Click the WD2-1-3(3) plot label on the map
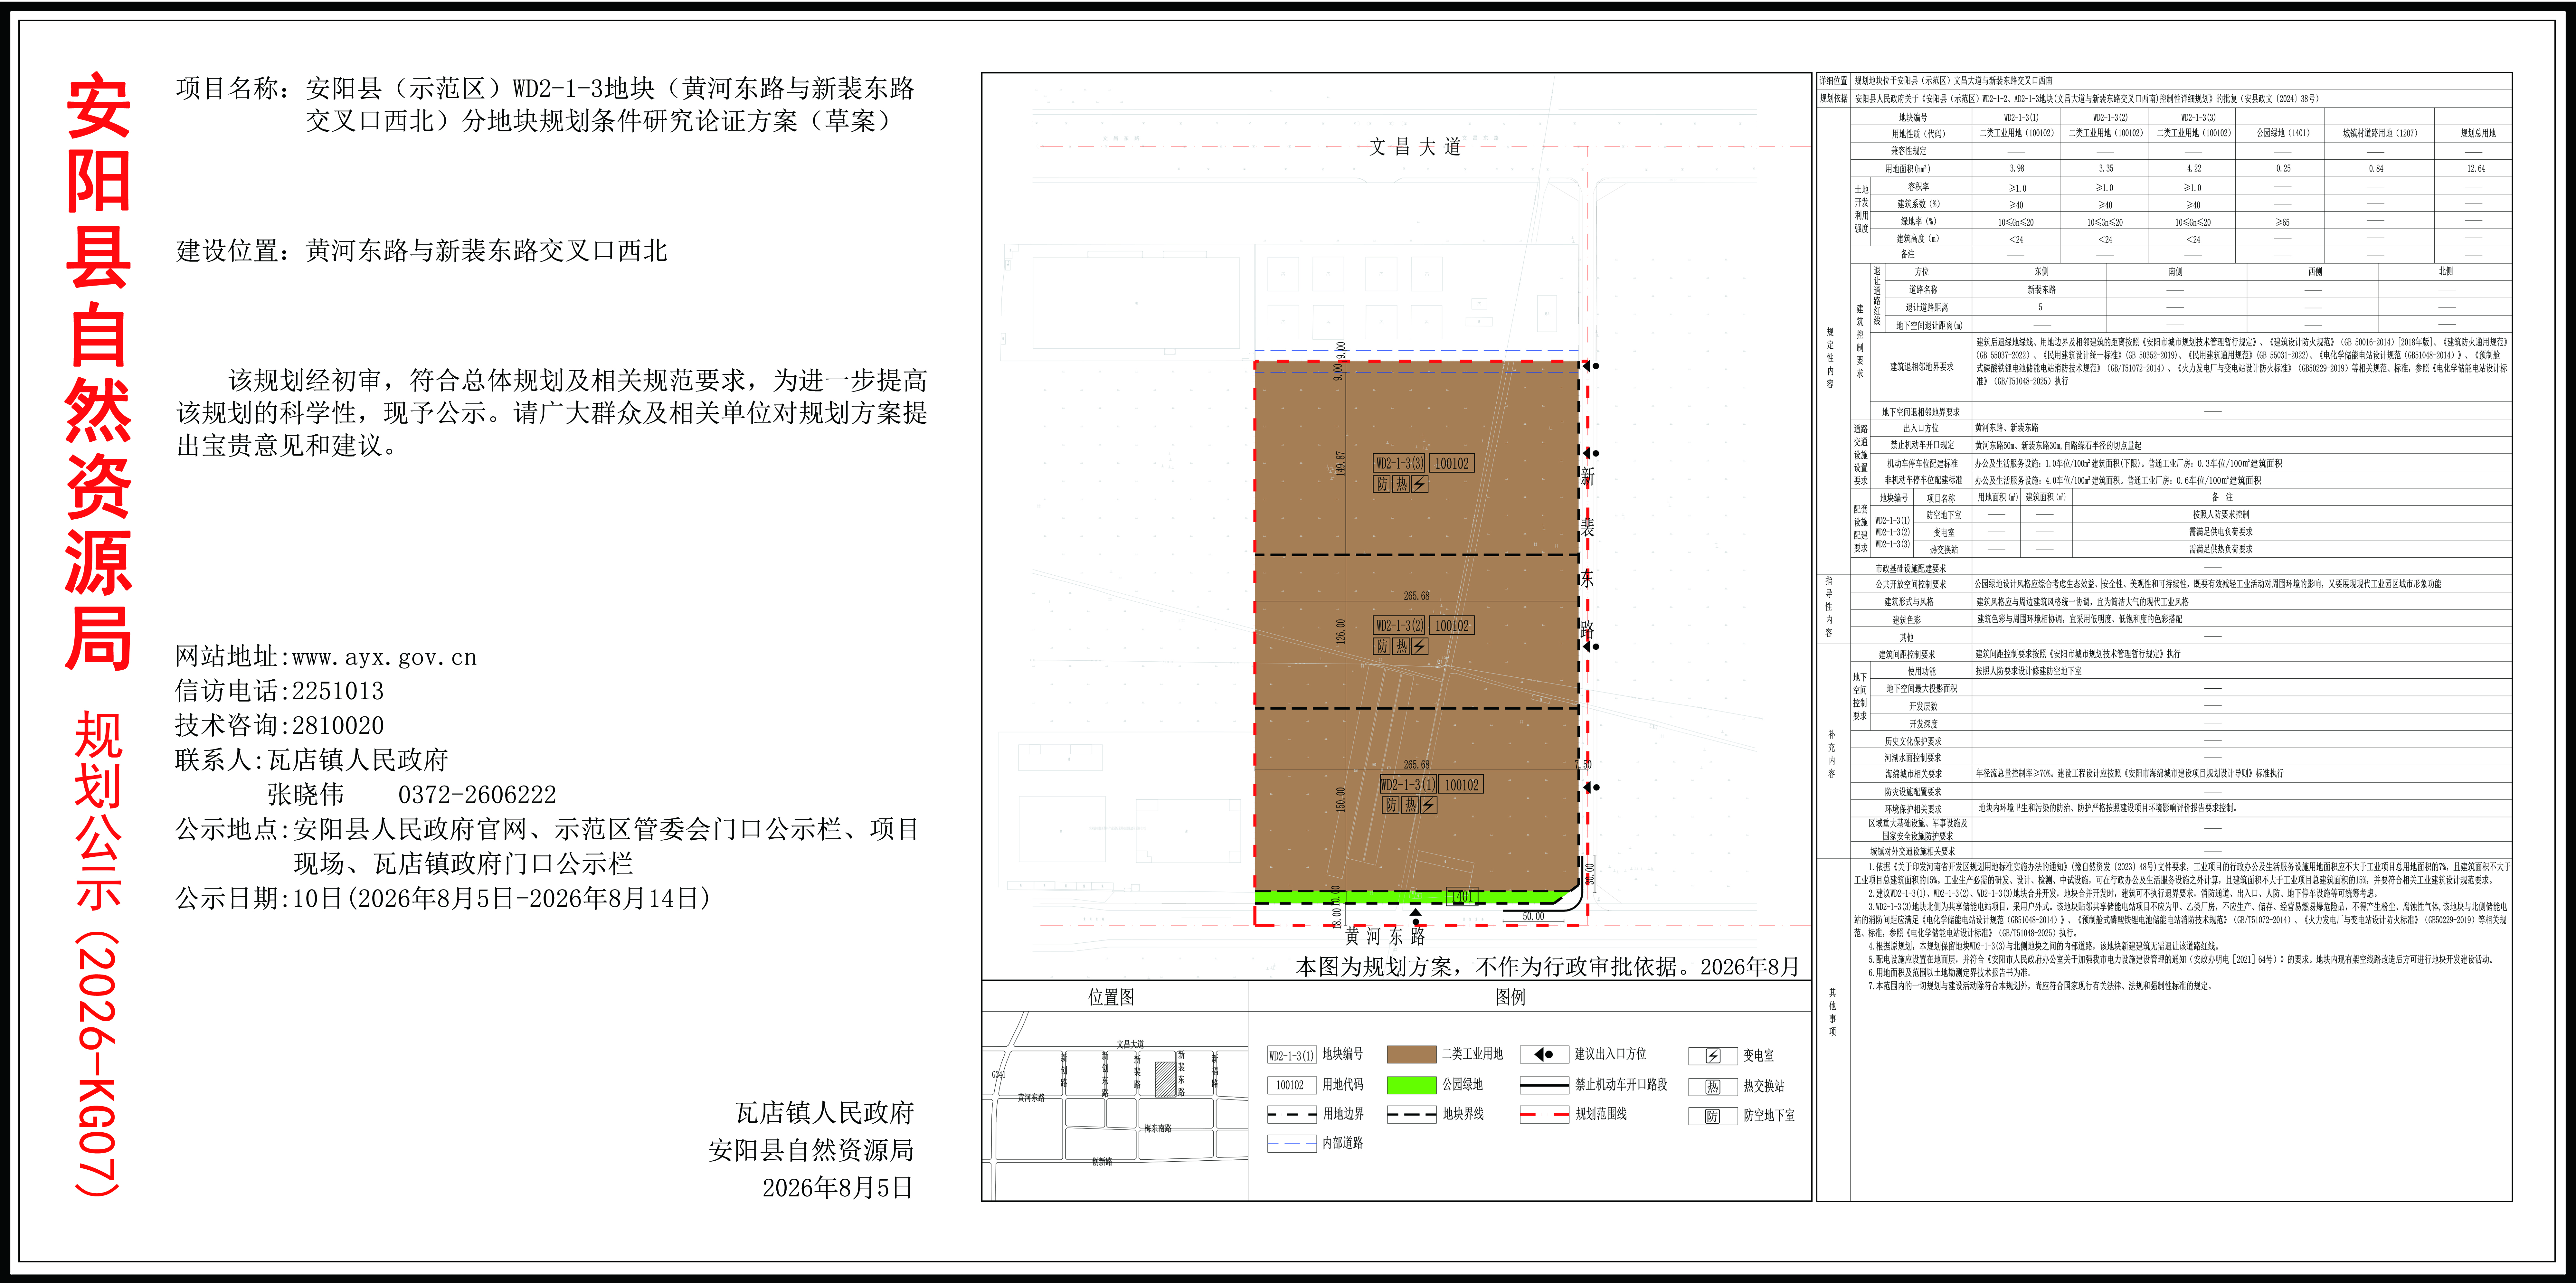Image resolution: width=2576 pixels, height=1283 pixels. coord(1399,463)
